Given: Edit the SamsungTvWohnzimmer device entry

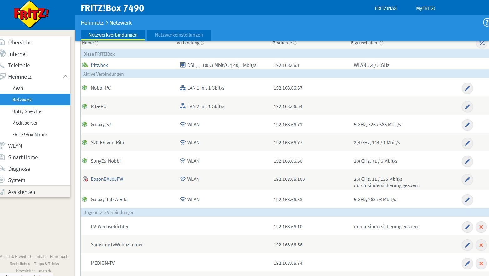Looking at the screenshot, I should click(x=467, y=245).
